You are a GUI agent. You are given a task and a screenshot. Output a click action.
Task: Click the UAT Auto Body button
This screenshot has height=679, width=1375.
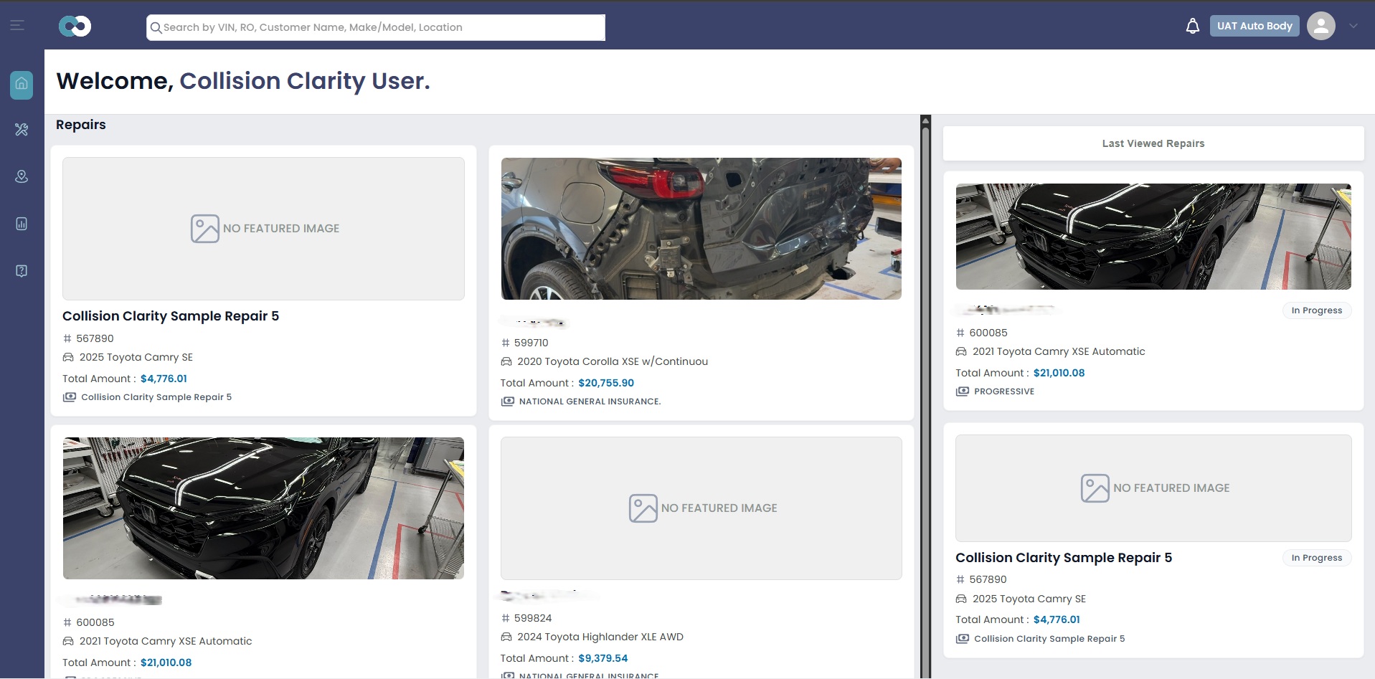point(1254,26)
